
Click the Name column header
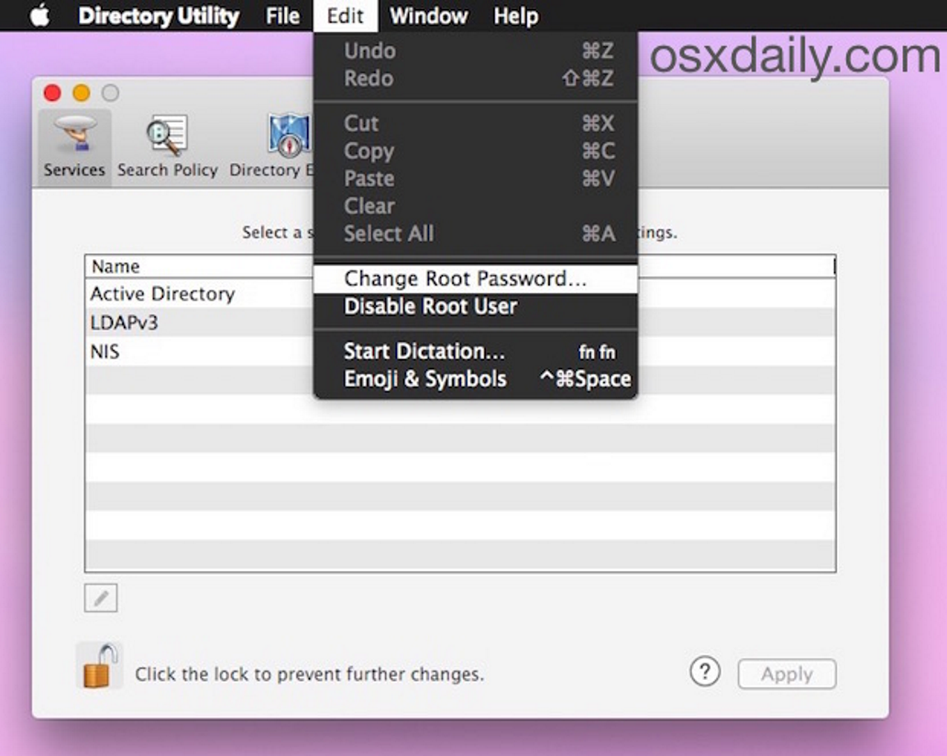116,267
